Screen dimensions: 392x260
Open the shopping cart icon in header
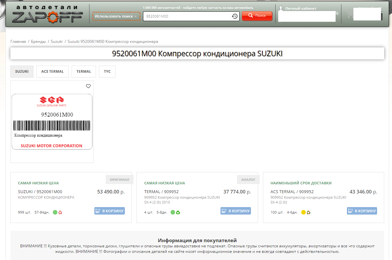pos(350,14)
